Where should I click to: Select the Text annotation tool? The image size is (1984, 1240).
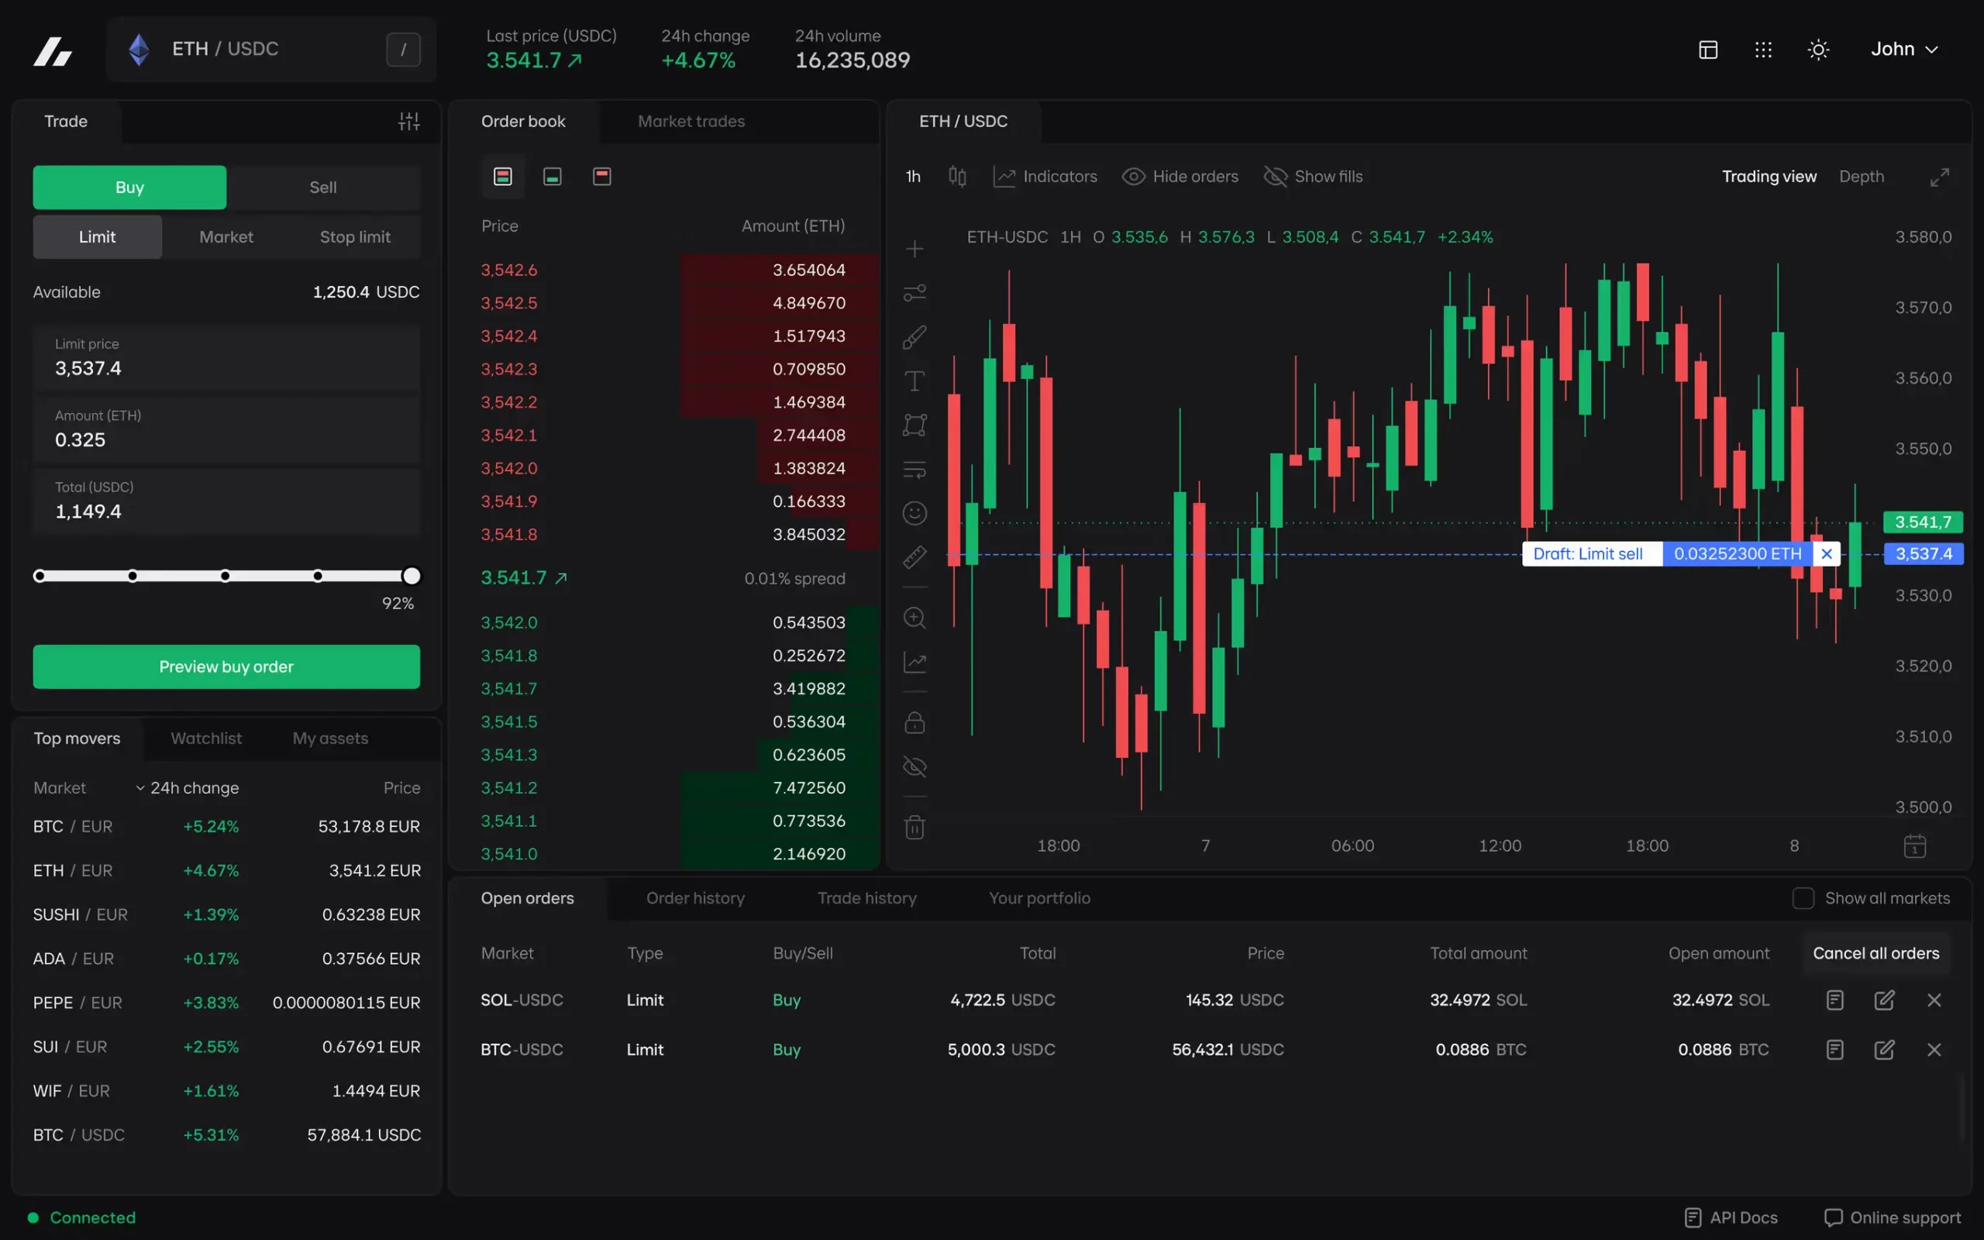click(914, 380)
